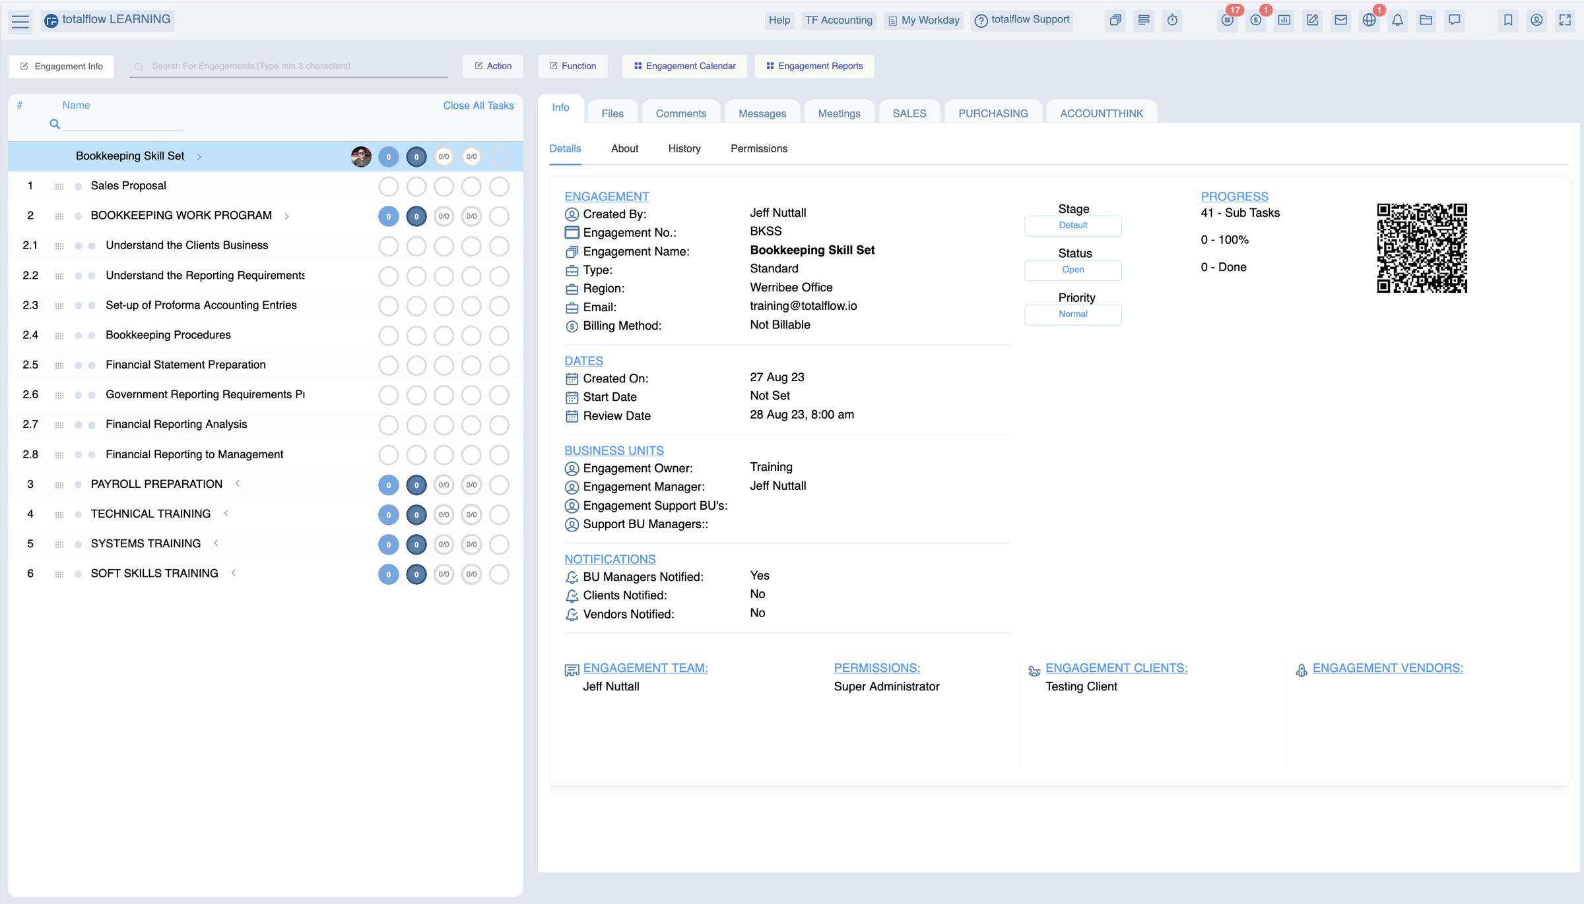Toggle last circle on SOFT SKILLS TRAINING row

coord(499,574)
